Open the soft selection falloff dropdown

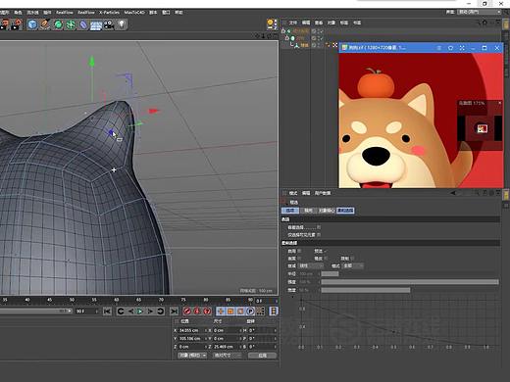[x=312, y=265]
